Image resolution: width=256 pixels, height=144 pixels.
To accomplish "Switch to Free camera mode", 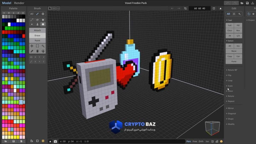I will coord(195,141).
